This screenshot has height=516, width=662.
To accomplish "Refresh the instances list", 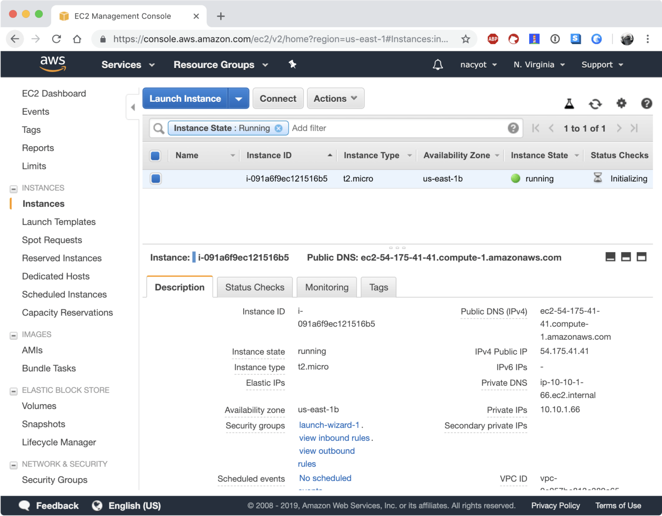I will click(x=595, y=104).
